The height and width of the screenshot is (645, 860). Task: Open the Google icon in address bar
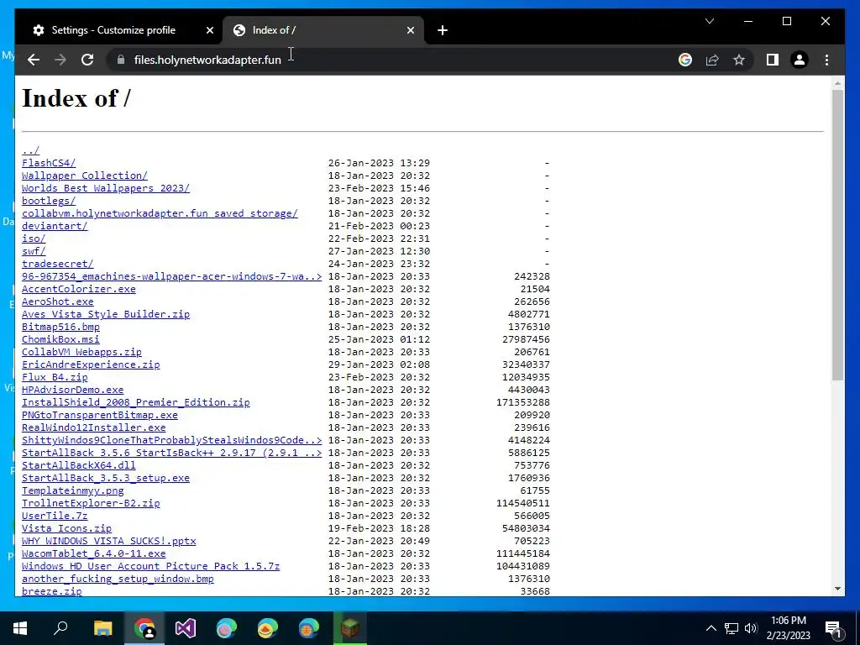685,60
